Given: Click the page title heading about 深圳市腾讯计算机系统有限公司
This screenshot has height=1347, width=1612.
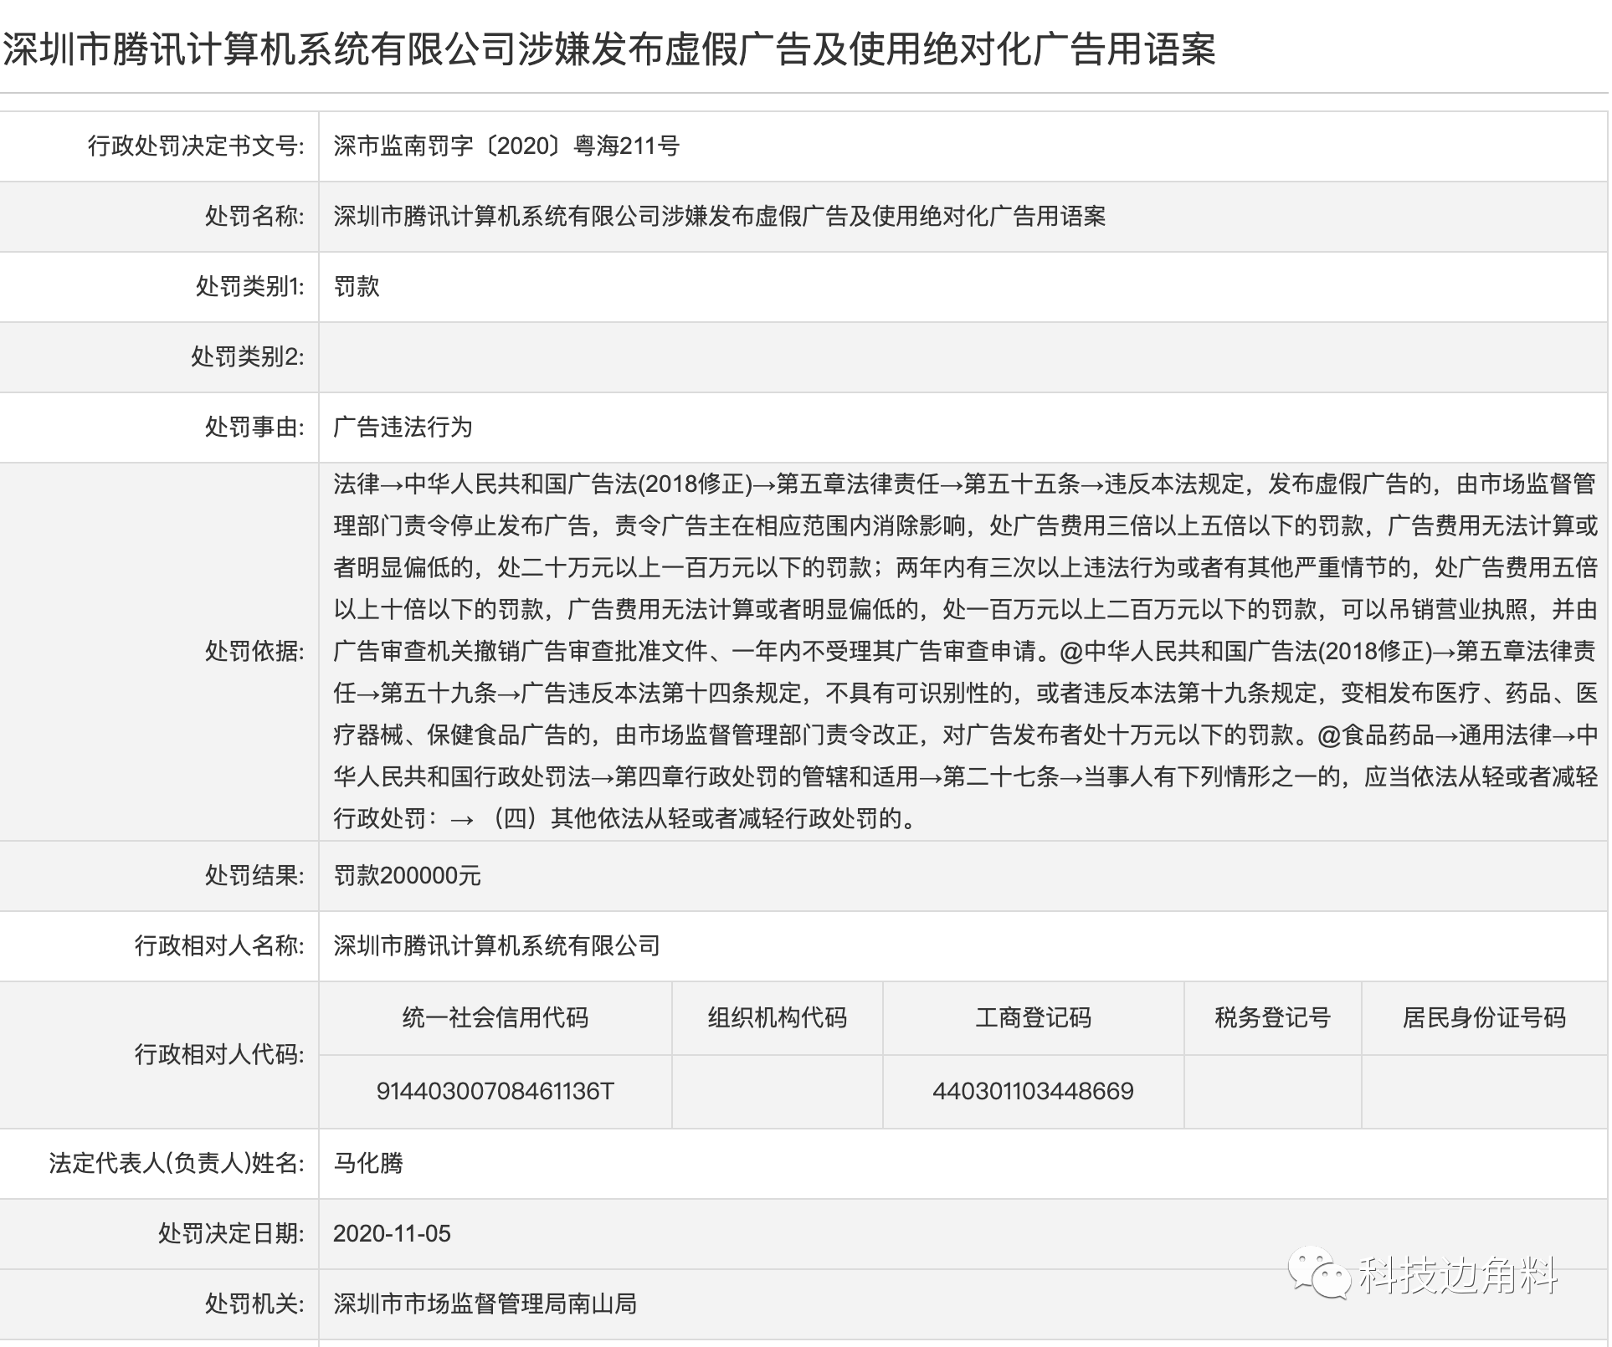Looking at the screenshot, I should click(x=609, y=49).
